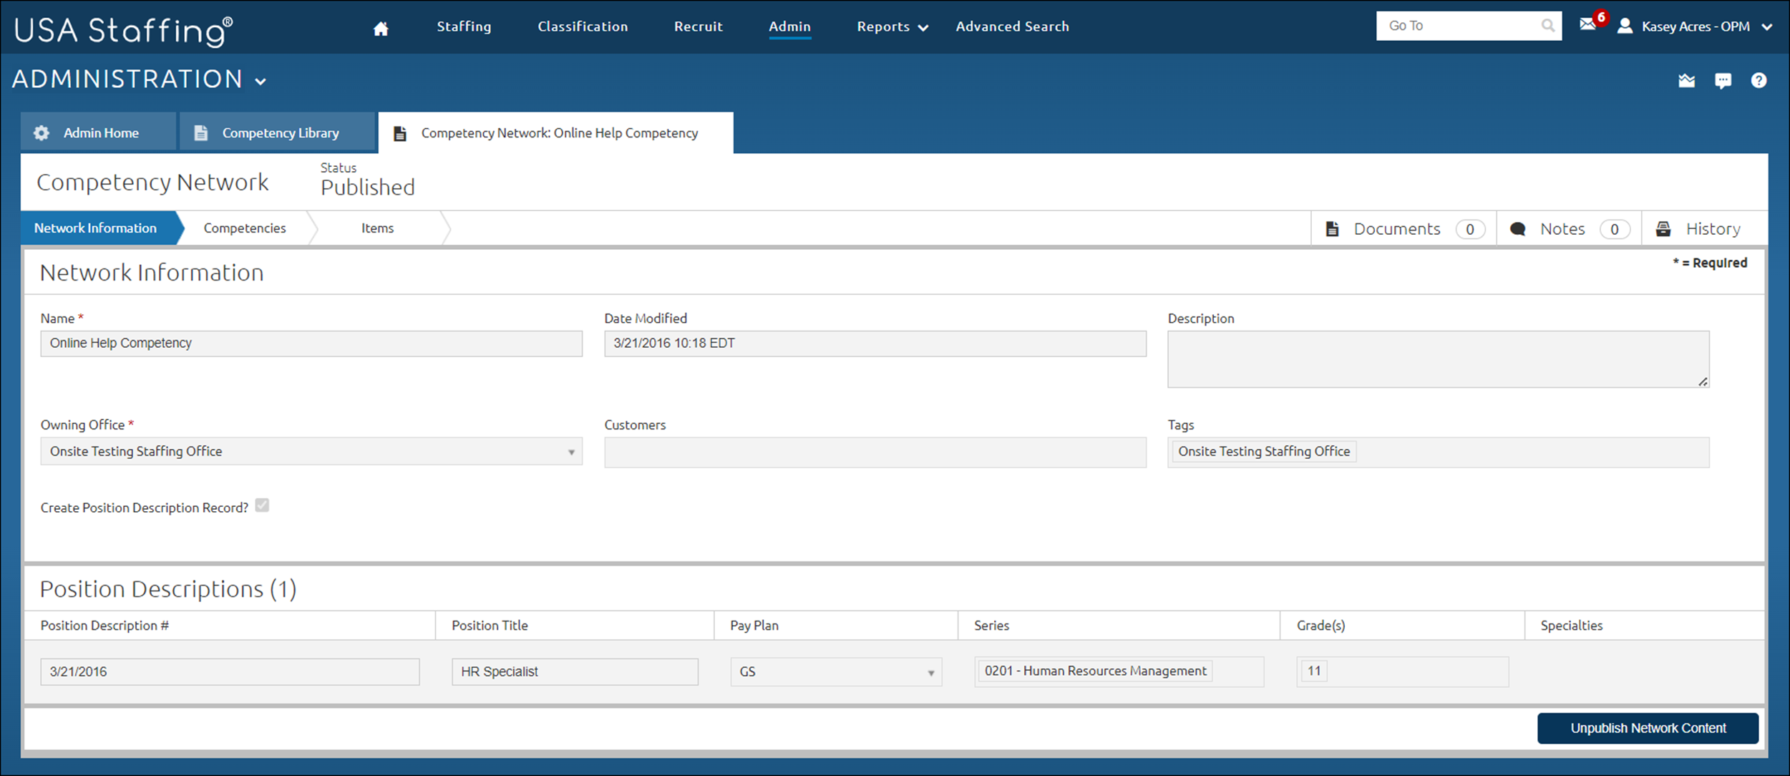Image resolution: width=1790 pixels, height=776 pixels.
Task: Click the Description text area
Action: (1439, 359)
